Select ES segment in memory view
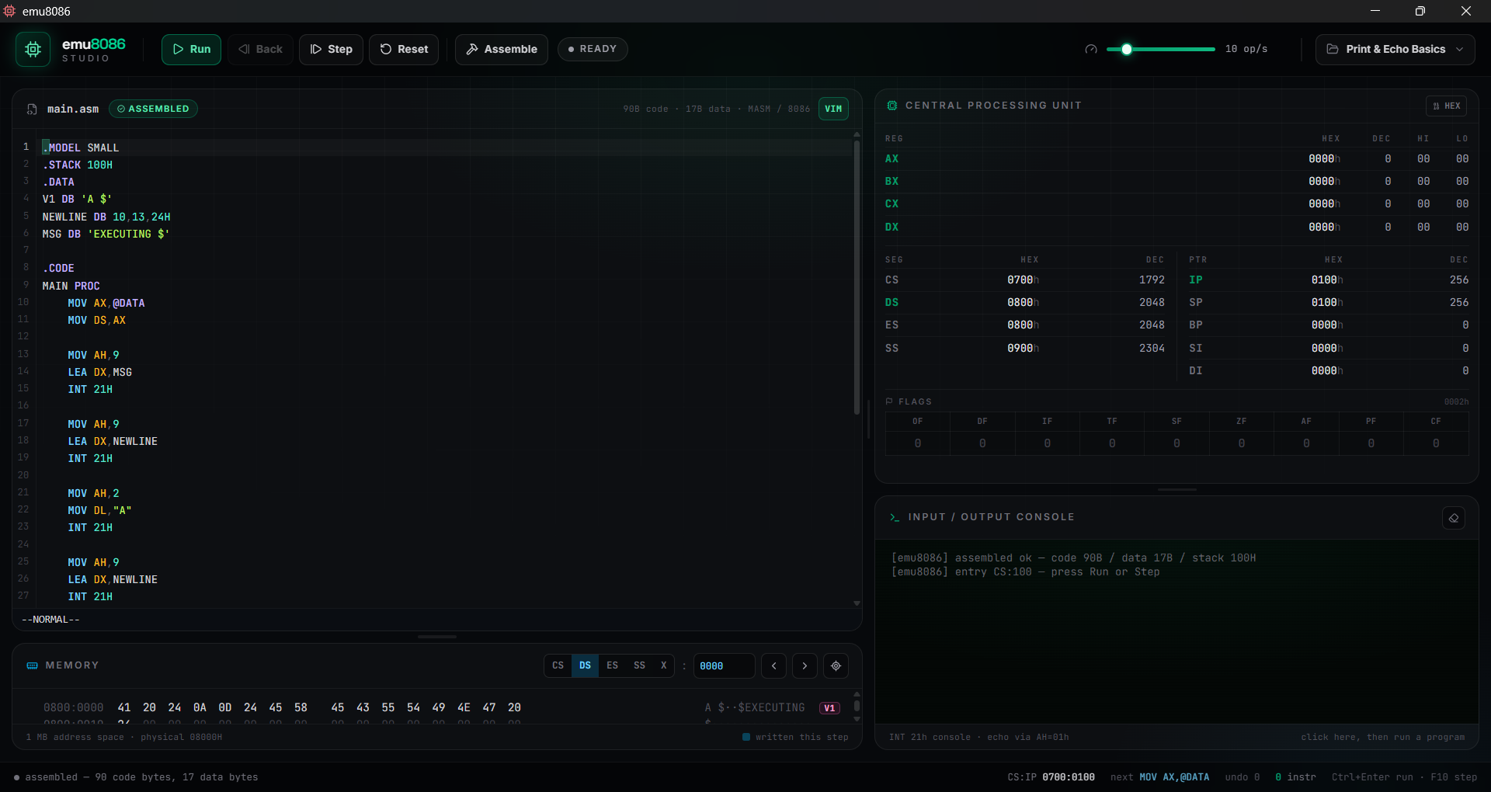Viewport: 1491px width, 792px height. pyautogui.click(x=612, y=665)
